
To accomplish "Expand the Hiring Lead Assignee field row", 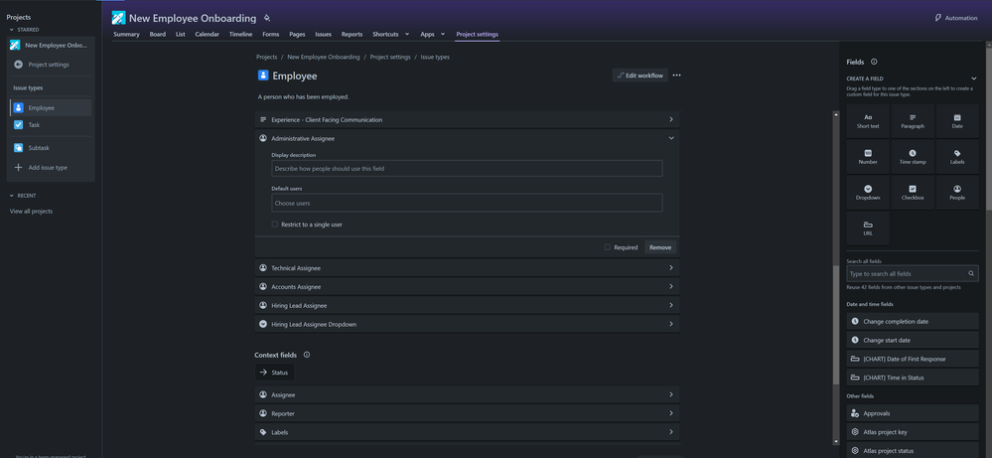I will point(467,306).
